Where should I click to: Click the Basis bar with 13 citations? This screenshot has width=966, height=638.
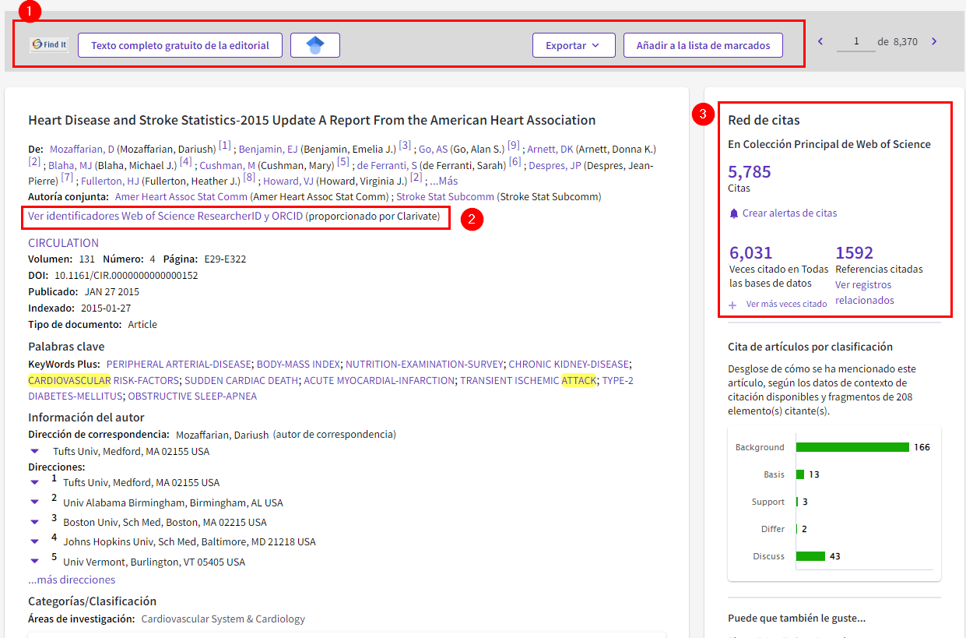pyautogui.click(x=800, y=474)
